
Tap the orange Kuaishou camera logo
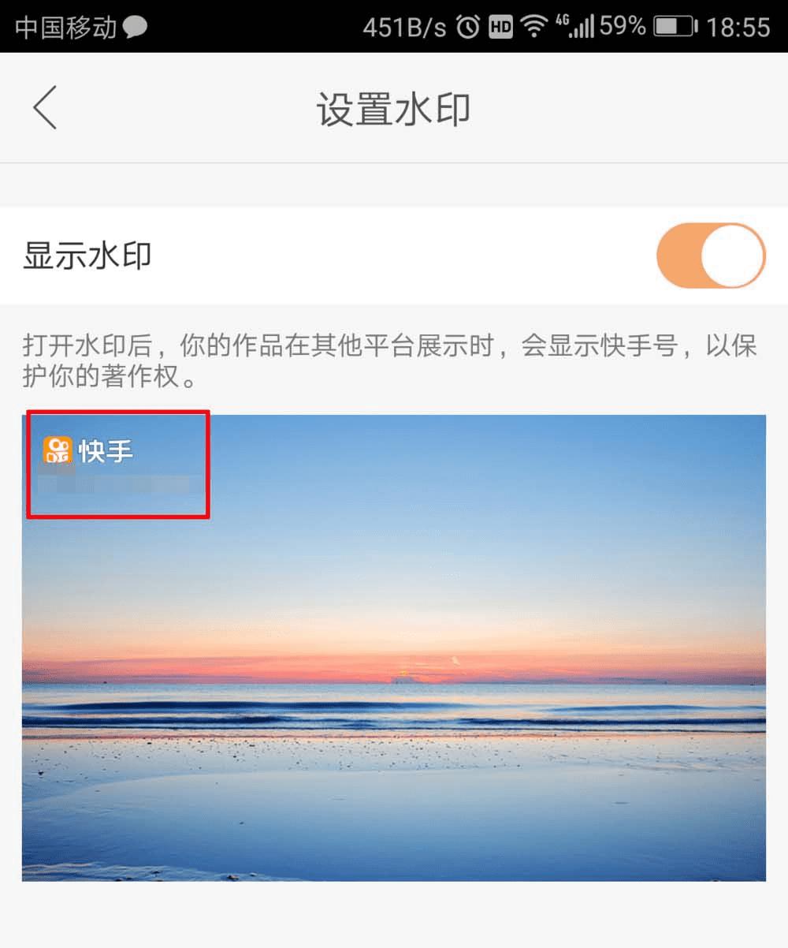(x=58, y=450)
